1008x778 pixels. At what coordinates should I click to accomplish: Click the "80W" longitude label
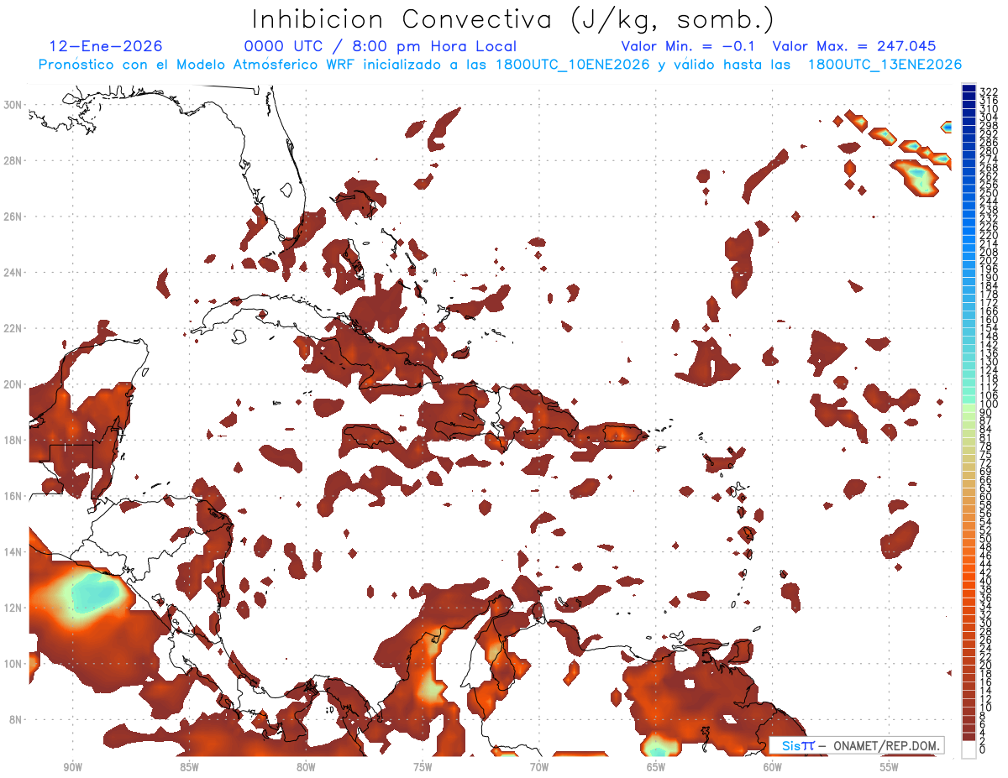pos(306,767)
